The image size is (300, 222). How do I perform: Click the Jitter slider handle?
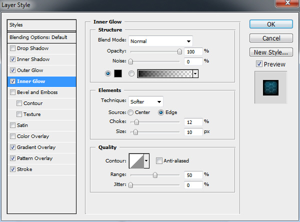point(130,185)
